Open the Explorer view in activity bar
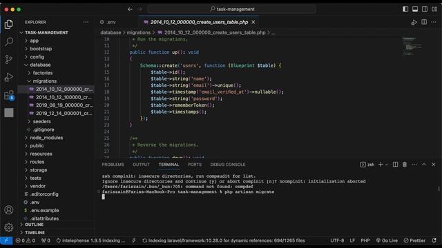The height and width of the screenshot is (248, 442). (x=9, y=25)
